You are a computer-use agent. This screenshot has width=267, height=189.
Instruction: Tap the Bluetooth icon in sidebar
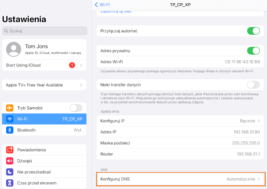pos(10,130)
